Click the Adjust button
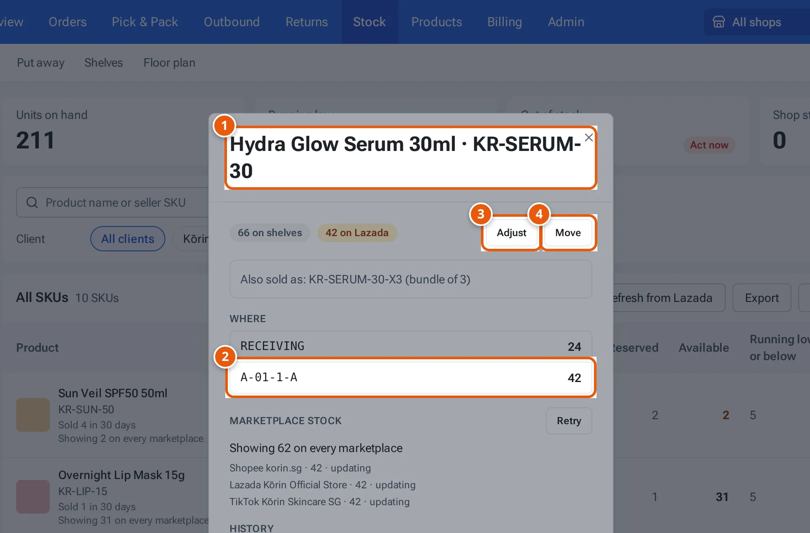 pyautogui.click(x=511, y=233)
